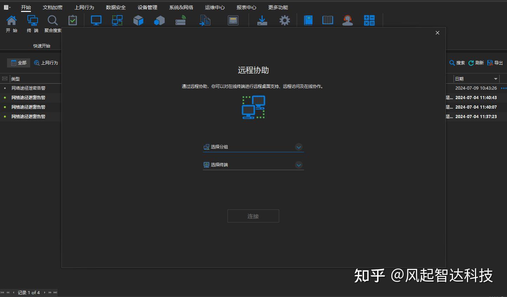507x297 pixels.
Task: Click the disabled 连接 connect button
Action: (x=253, y=216)
